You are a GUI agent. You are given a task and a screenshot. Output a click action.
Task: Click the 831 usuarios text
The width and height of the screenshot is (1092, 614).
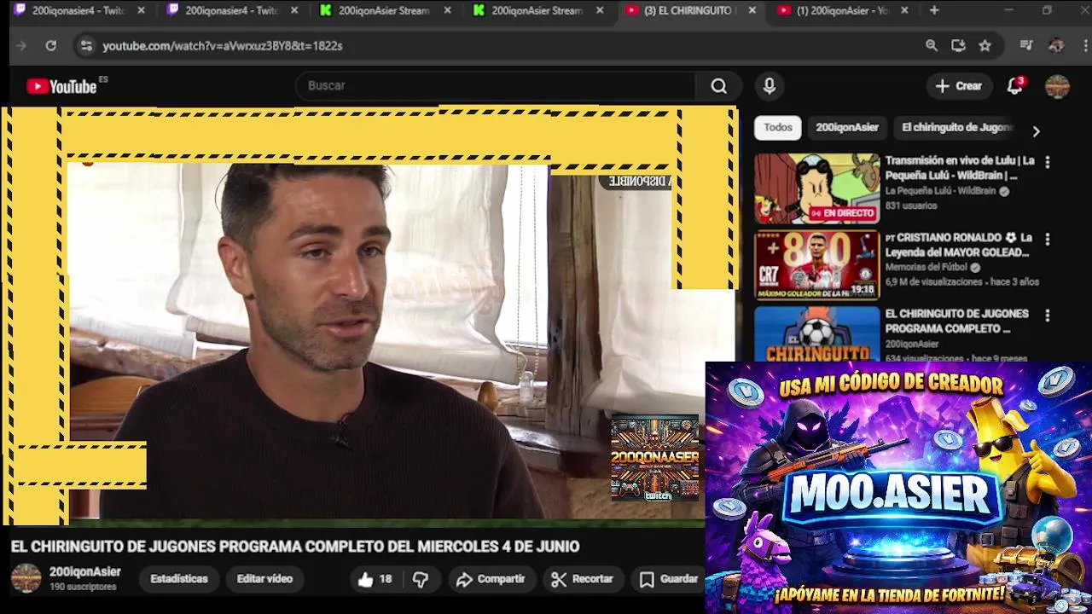click(911, 206)
